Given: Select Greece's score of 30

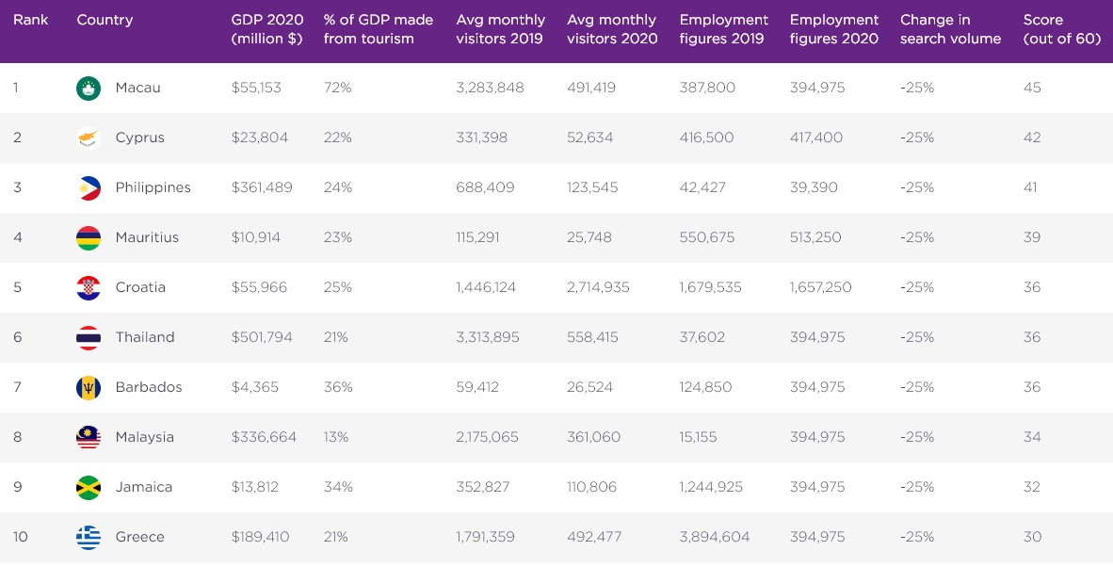Looking at the screenshot, I should pyautogui.click(x=1032, y=537).
